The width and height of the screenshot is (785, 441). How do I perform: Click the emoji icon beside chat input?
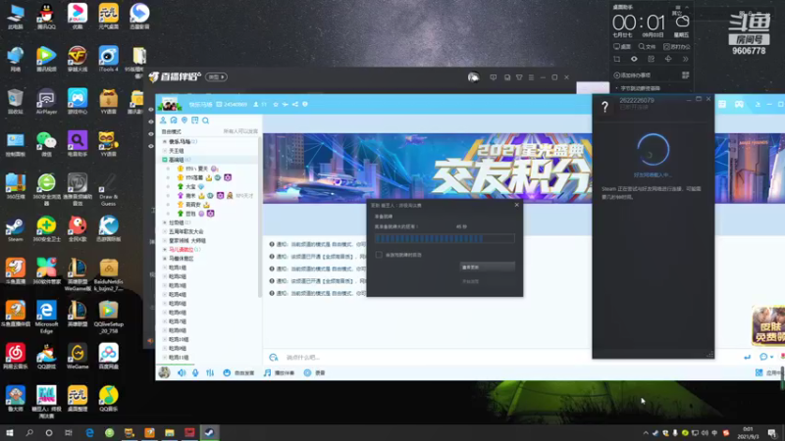pyautogui.click(x=274, y=357)
